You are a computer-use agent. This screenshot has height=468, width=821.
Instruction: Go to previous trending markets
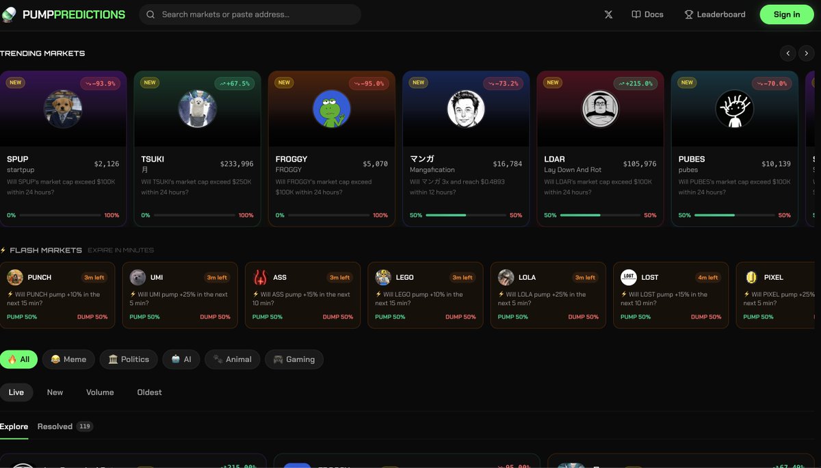point(788,53)
